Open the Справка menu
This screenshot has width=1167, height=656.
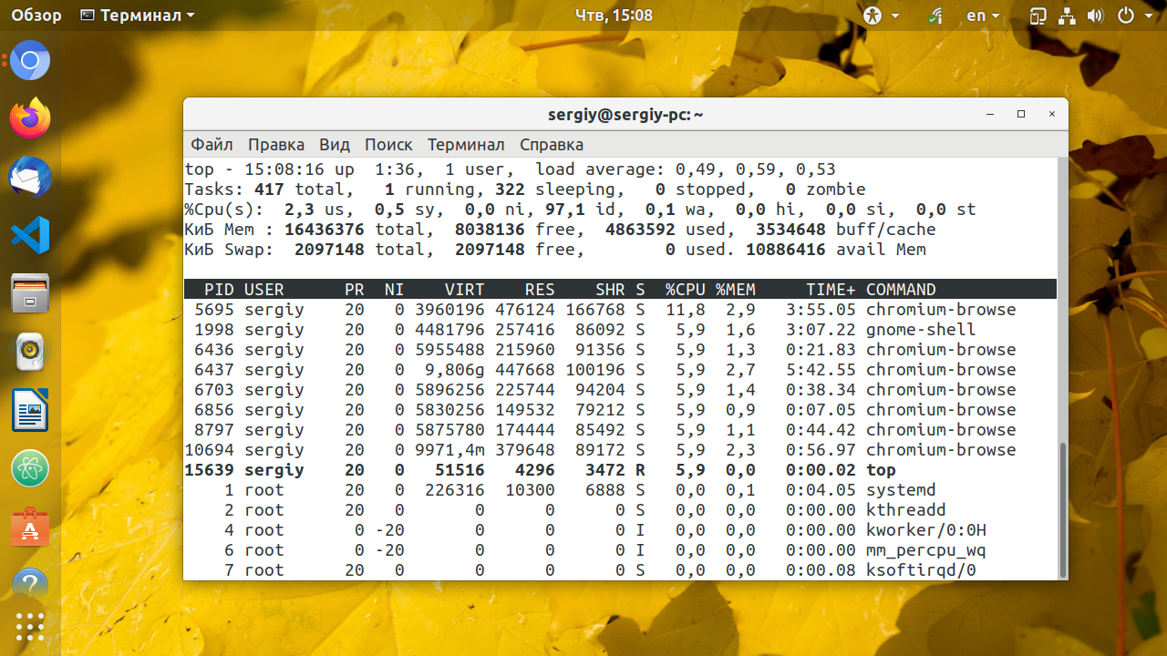point(552,145)
